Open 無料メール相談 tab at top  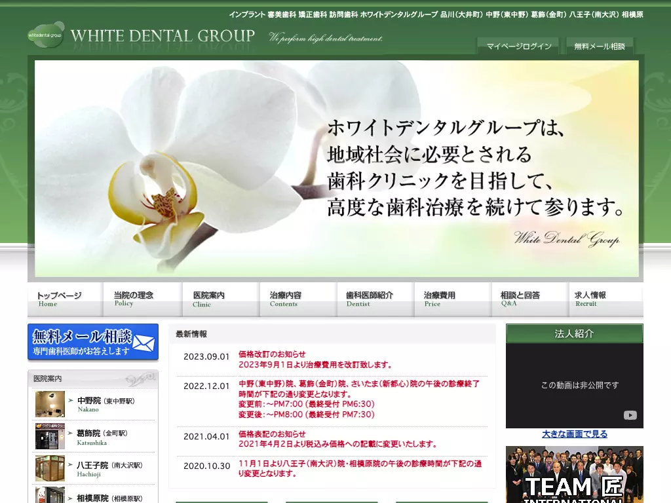pyautogui.click(x=600, y=47)
